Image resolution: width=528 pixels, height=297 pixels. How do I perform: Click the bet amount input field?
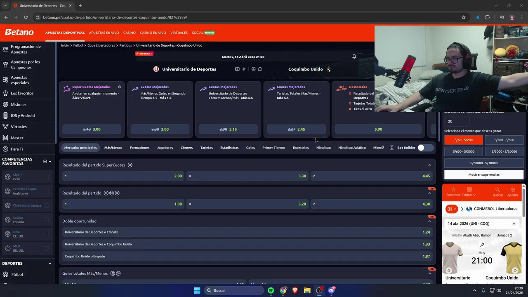[457, 121]
